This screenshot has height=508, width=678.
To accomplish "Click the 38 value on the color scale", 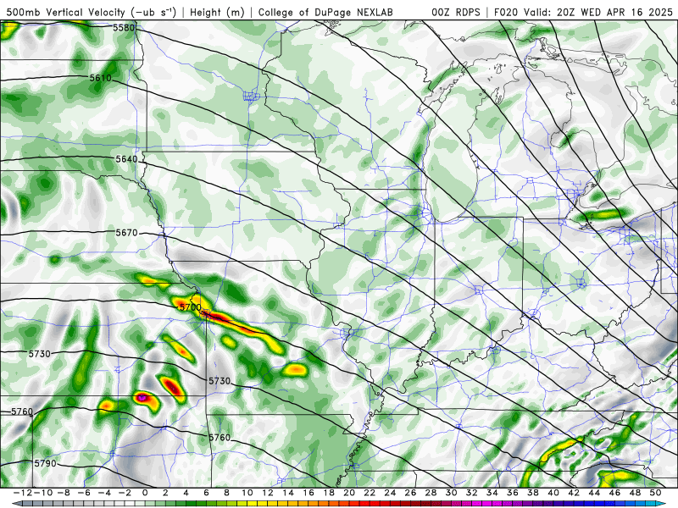I will 533,493.
